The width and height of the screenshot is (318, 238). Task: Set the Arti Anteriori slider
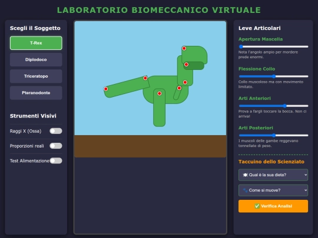coord(273,106)
